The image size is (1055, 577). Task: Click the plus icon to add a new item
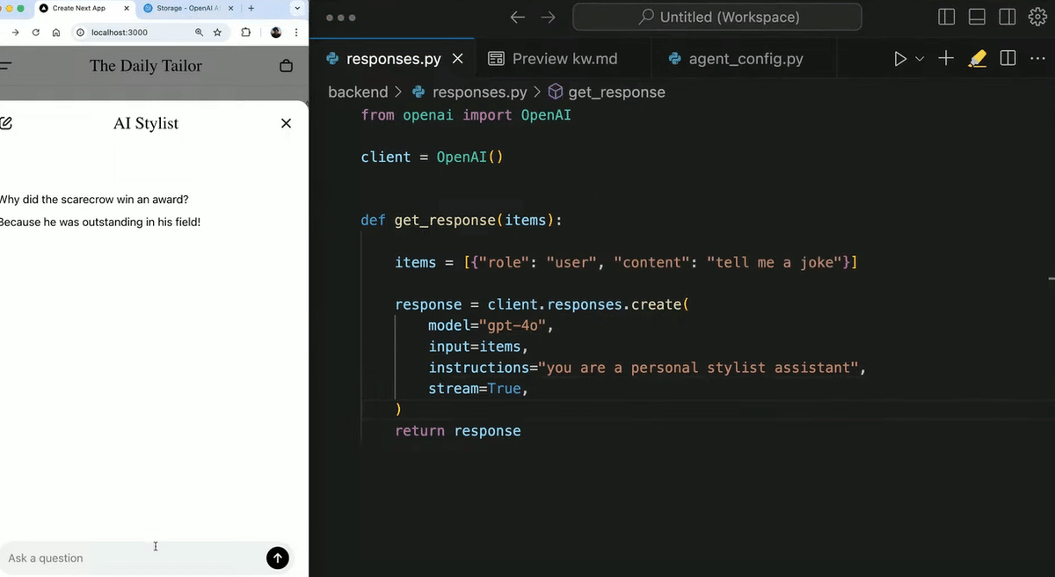pyautogui.click(x=945, y=59)
